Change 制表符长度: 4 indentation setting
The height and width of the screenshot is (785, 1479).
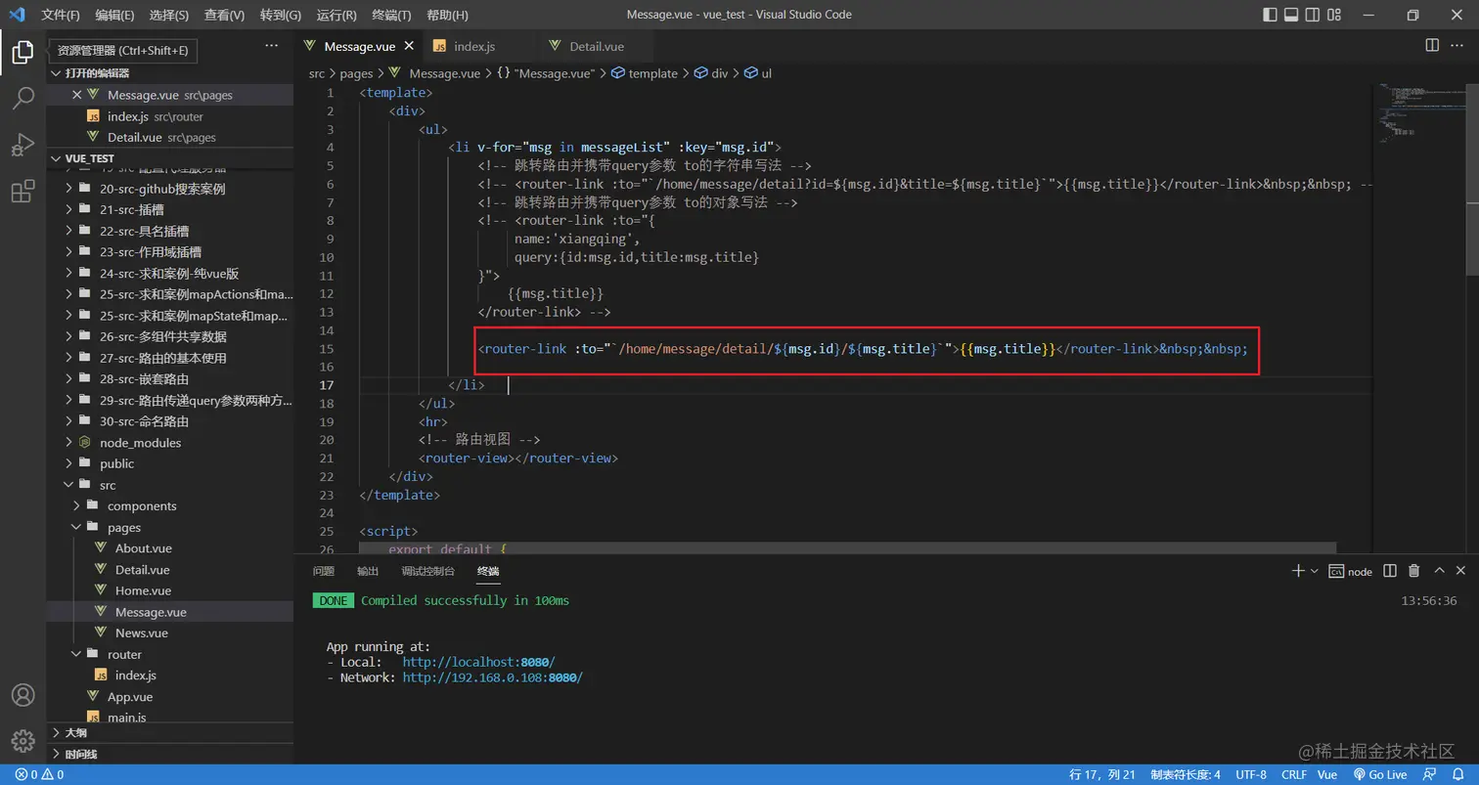click(1186, 774)
